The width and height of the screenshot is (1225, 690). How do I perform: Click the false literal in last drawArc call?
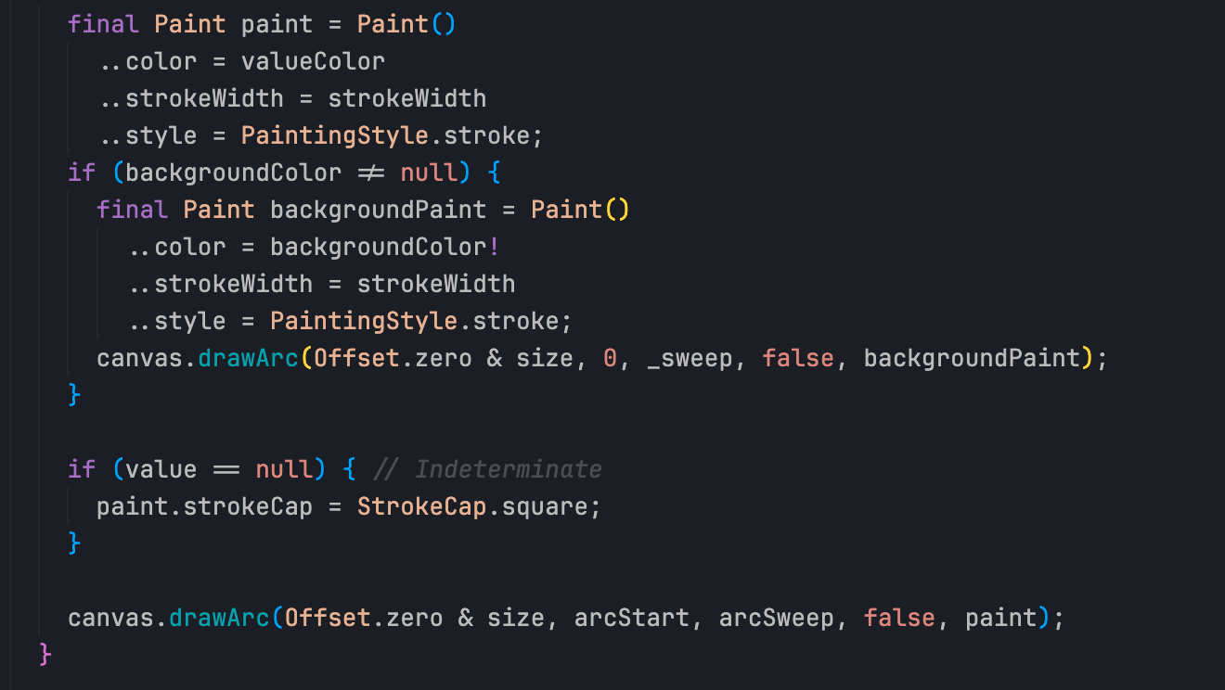click(x=899, y=618)
